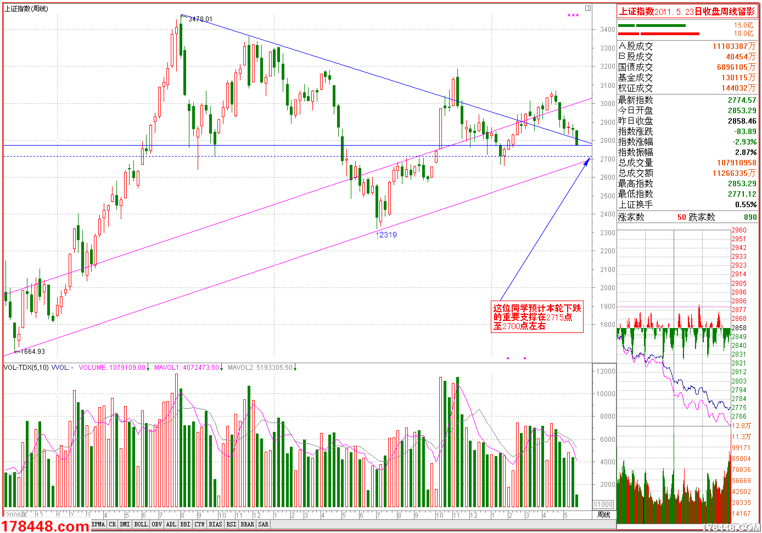The height and width of the screenshot is (533, 762).
Task: Click the 涨家数 count 50
Action: [682, 217]
